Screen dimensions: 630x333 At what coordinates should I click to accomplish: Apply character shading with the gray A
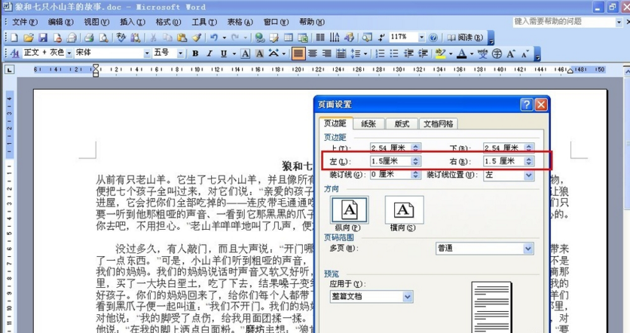click(259, 53)
